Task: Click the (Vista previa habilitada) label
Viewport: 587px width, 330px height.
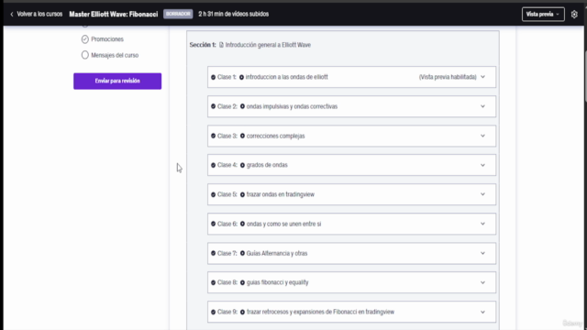Action: 448,77
